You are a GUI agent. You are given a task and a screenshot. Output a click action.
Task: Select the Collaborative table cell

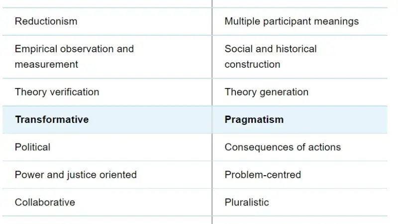pos(45,202)
